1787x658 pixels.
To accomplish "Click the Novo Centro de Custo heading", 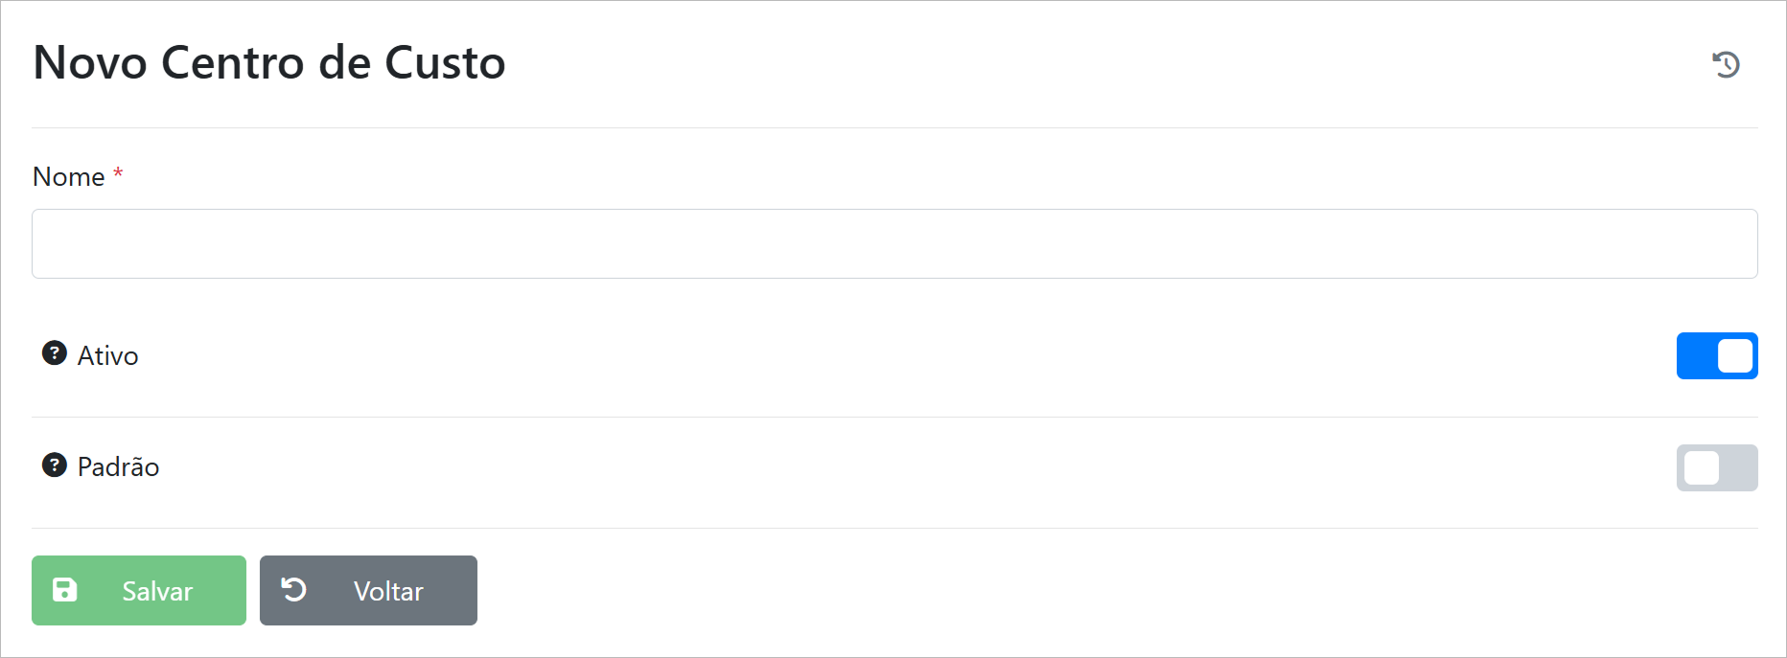I will point(269,63).
